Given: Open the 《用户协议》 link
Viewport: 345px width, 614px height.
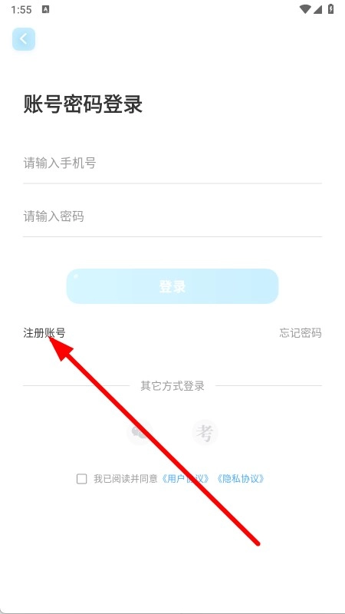Looking at the screenshot, I should 186,479.
